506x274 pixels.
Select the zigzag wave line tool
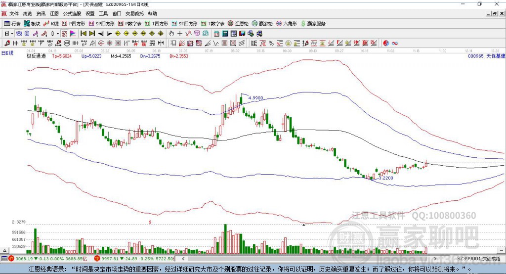click(215, 44)
